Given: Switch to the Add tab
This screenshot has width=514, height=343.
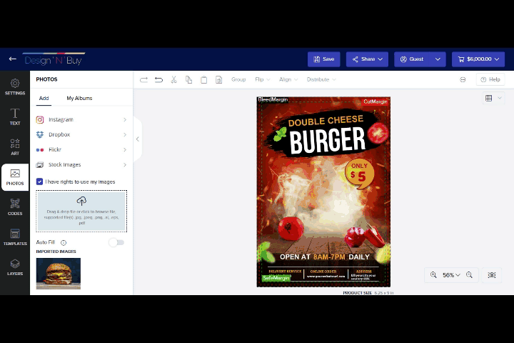Looking at the screenshot, I should point(44,98).
